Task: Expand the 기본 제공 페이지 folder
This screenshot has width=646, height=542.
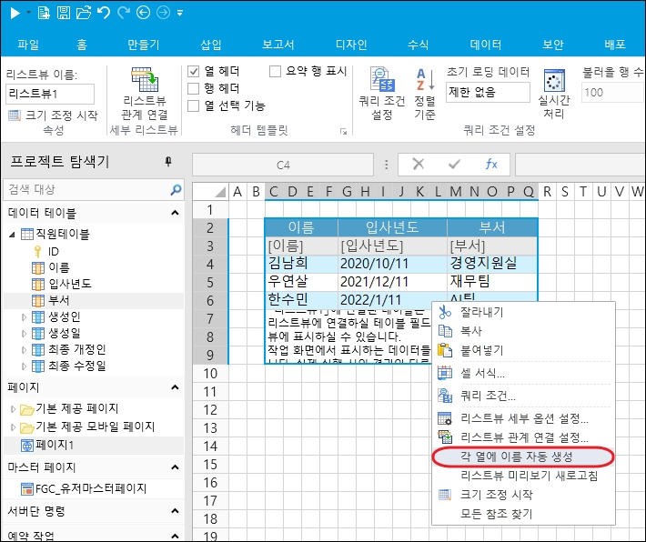Action: (x=13, y=408)
